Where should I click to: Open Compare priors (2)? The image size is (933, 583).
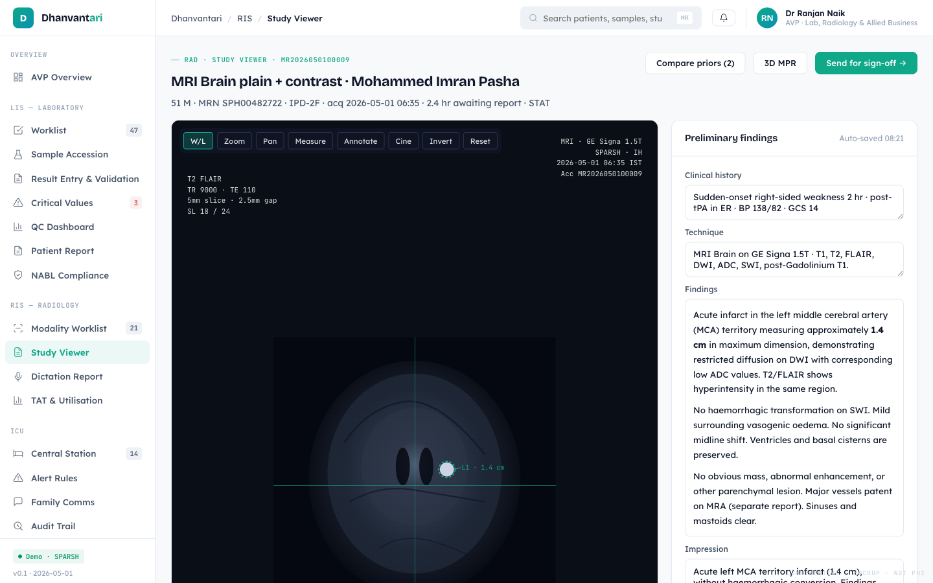tap(695, 63)
